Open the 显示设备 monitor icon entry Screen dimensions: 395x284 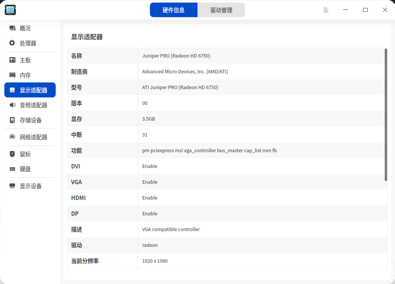coord(12,186)
